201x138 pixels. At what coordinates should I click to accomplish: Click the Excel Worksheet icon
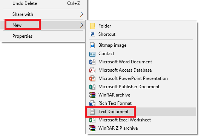coord(92,120)
